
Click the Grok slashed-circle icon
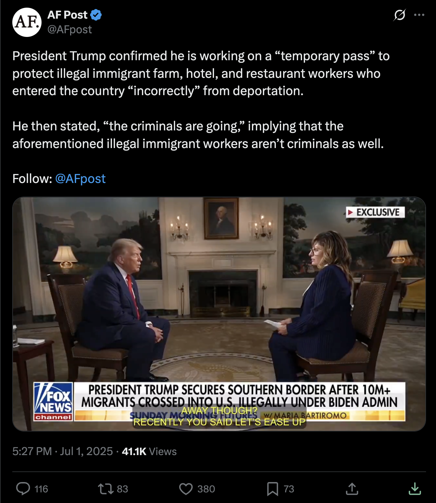(399, 15)
